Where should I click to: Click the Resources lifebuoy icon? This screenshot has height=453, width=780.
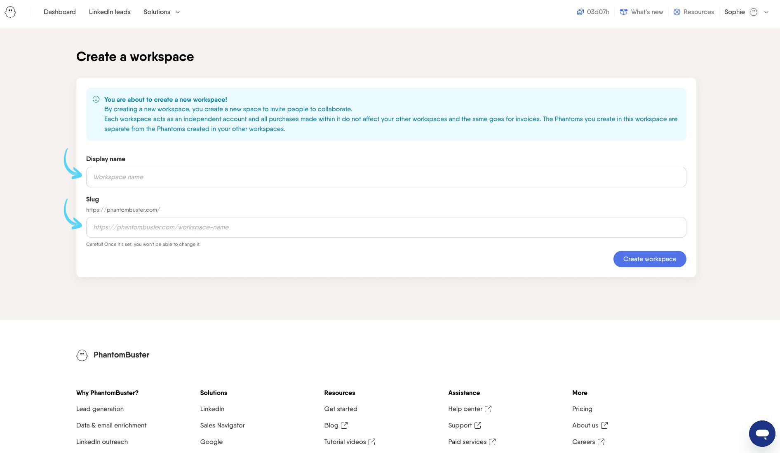pos(677,12)
